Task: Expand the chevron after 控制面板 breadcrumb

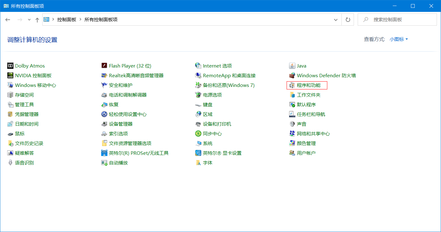Action: 80,19
